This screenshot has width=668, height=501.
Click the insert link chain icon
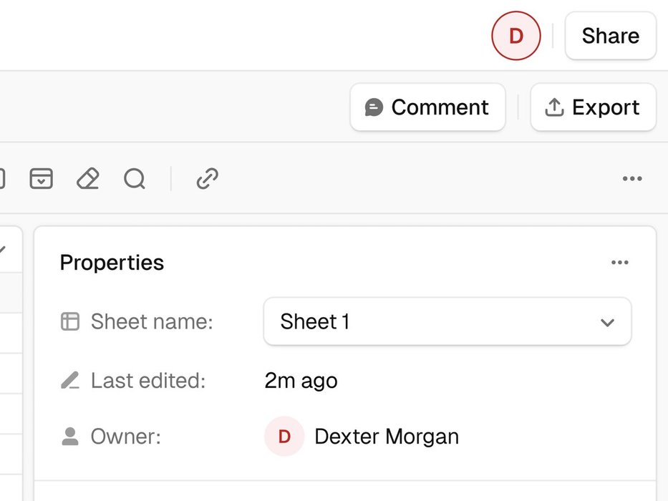(x=207, y=178)
